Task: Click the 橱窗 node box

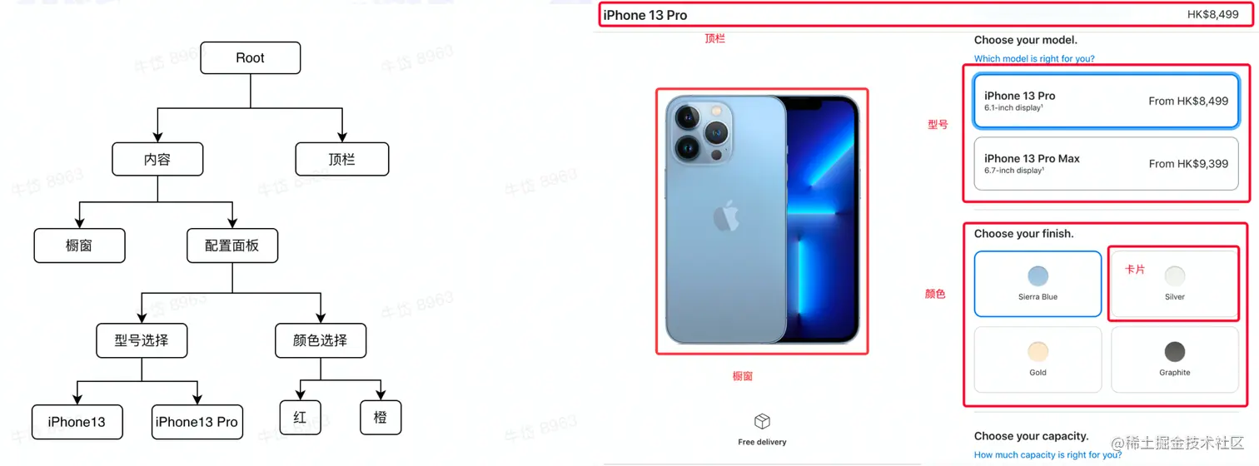Action: (x=79, y=245)
